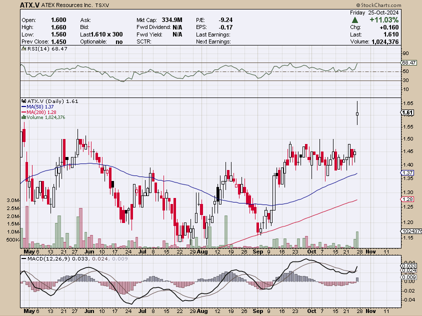Viewport: 422px width, 316px height.
Task: Click the Open value 1.600
Action: click(58, 20)
